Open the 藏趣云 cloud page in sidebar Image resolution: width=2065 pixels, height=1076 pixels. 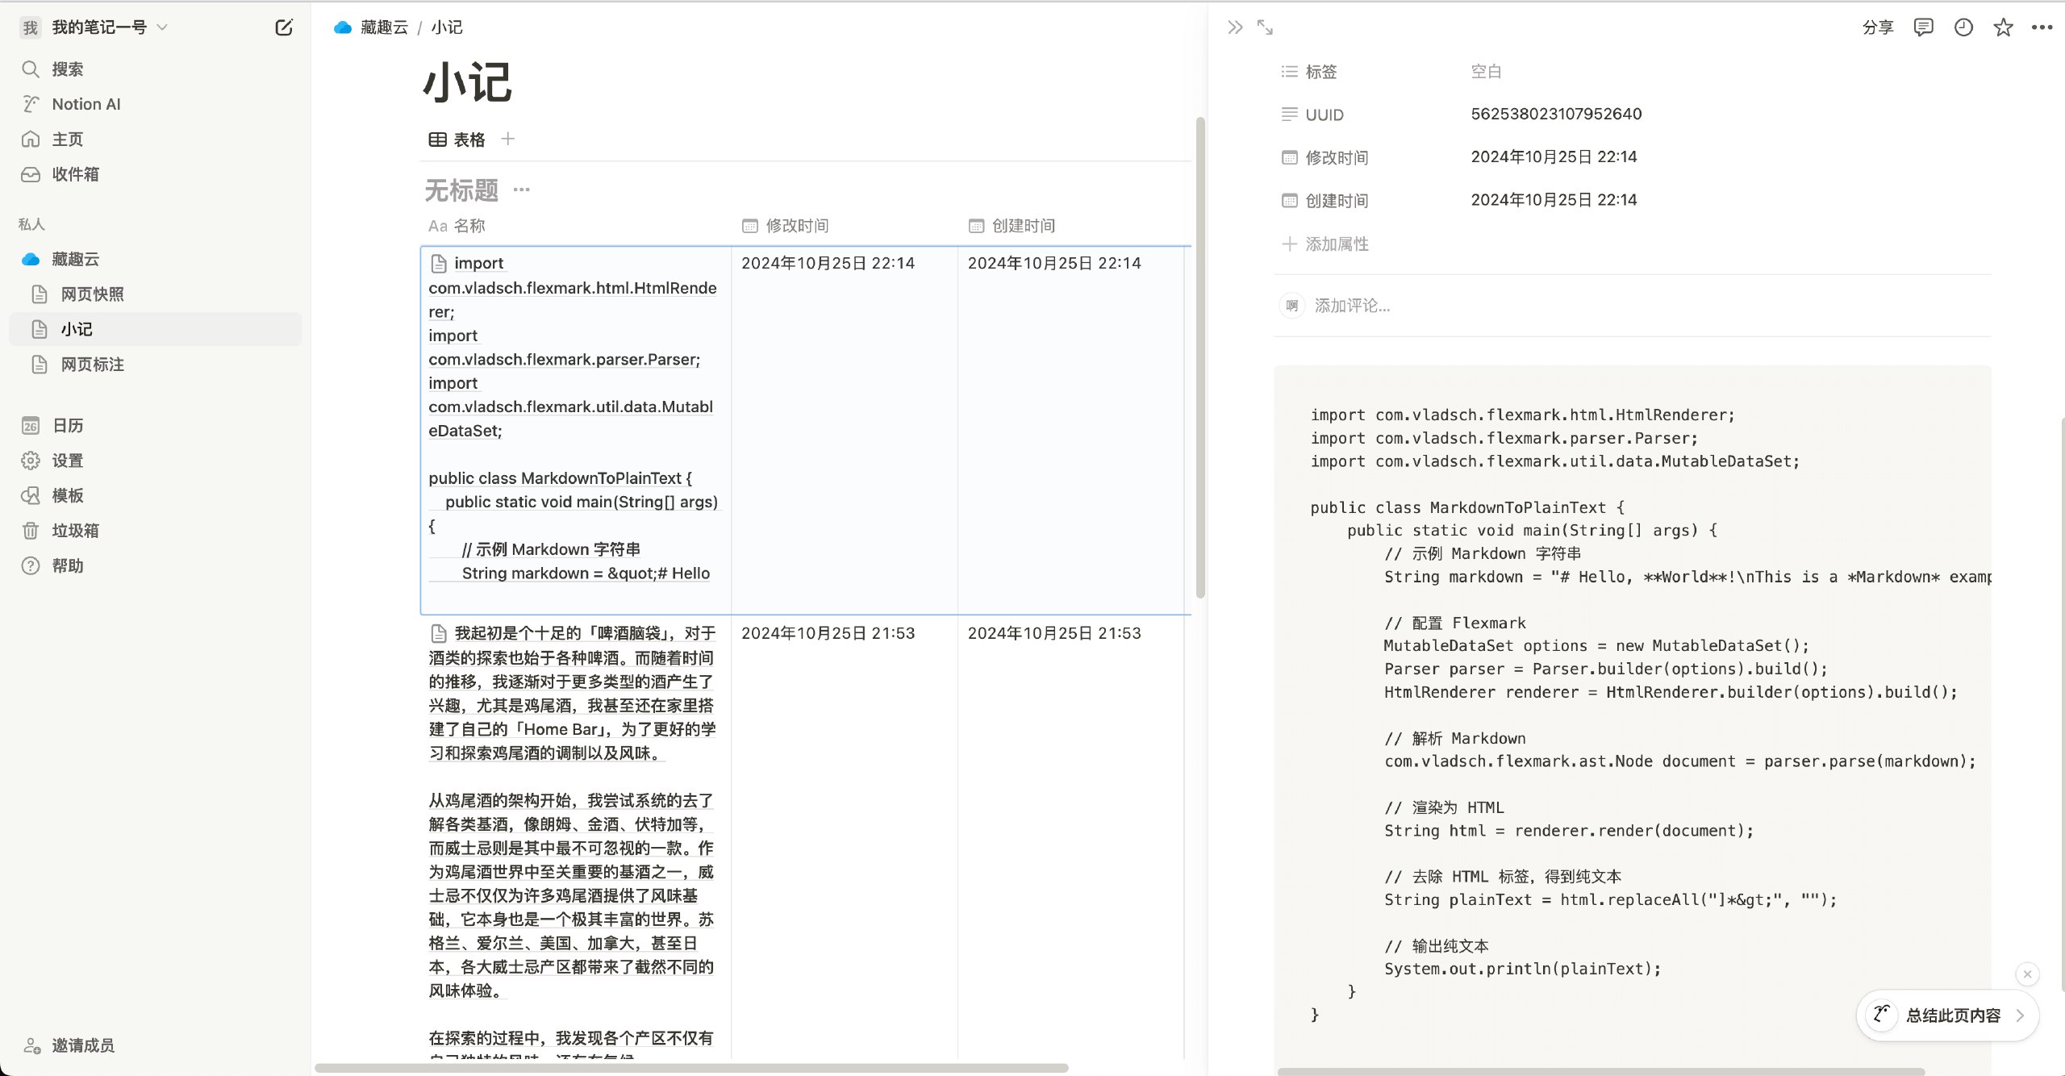[x=155, y=259]
